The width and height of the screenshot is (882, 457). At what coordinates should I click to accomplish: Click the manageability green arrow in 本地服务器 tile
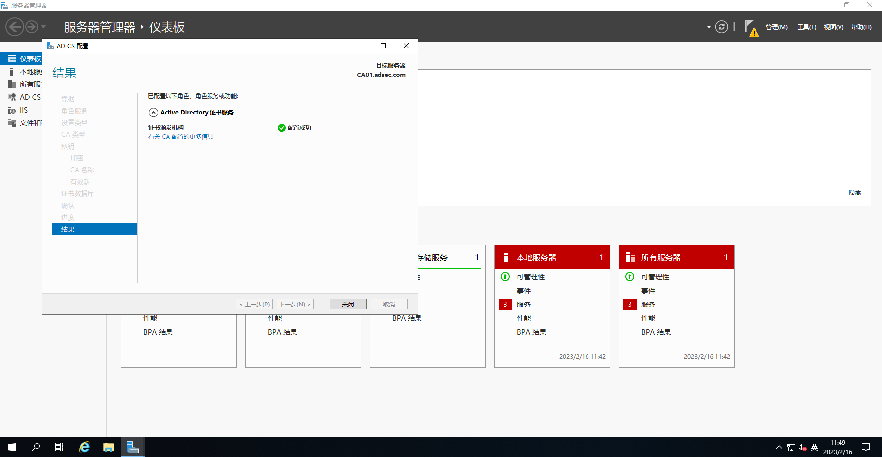tap(505, 277)
